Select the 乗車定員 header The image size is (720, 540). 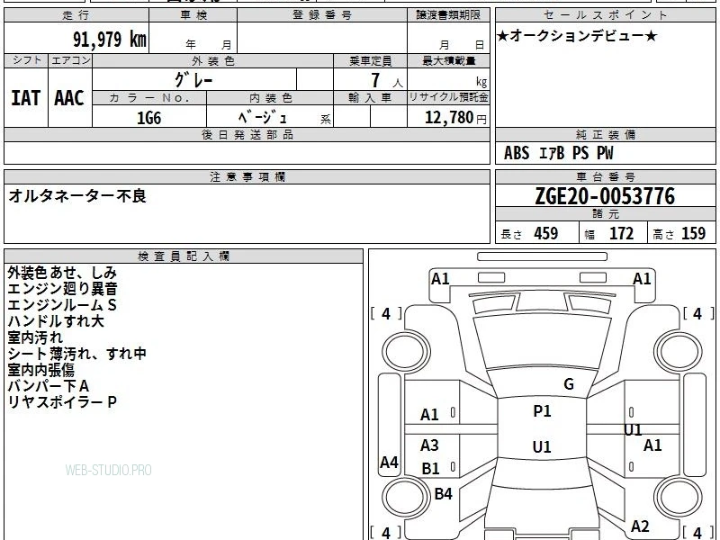pyautogui.click(x=370, y=60)
